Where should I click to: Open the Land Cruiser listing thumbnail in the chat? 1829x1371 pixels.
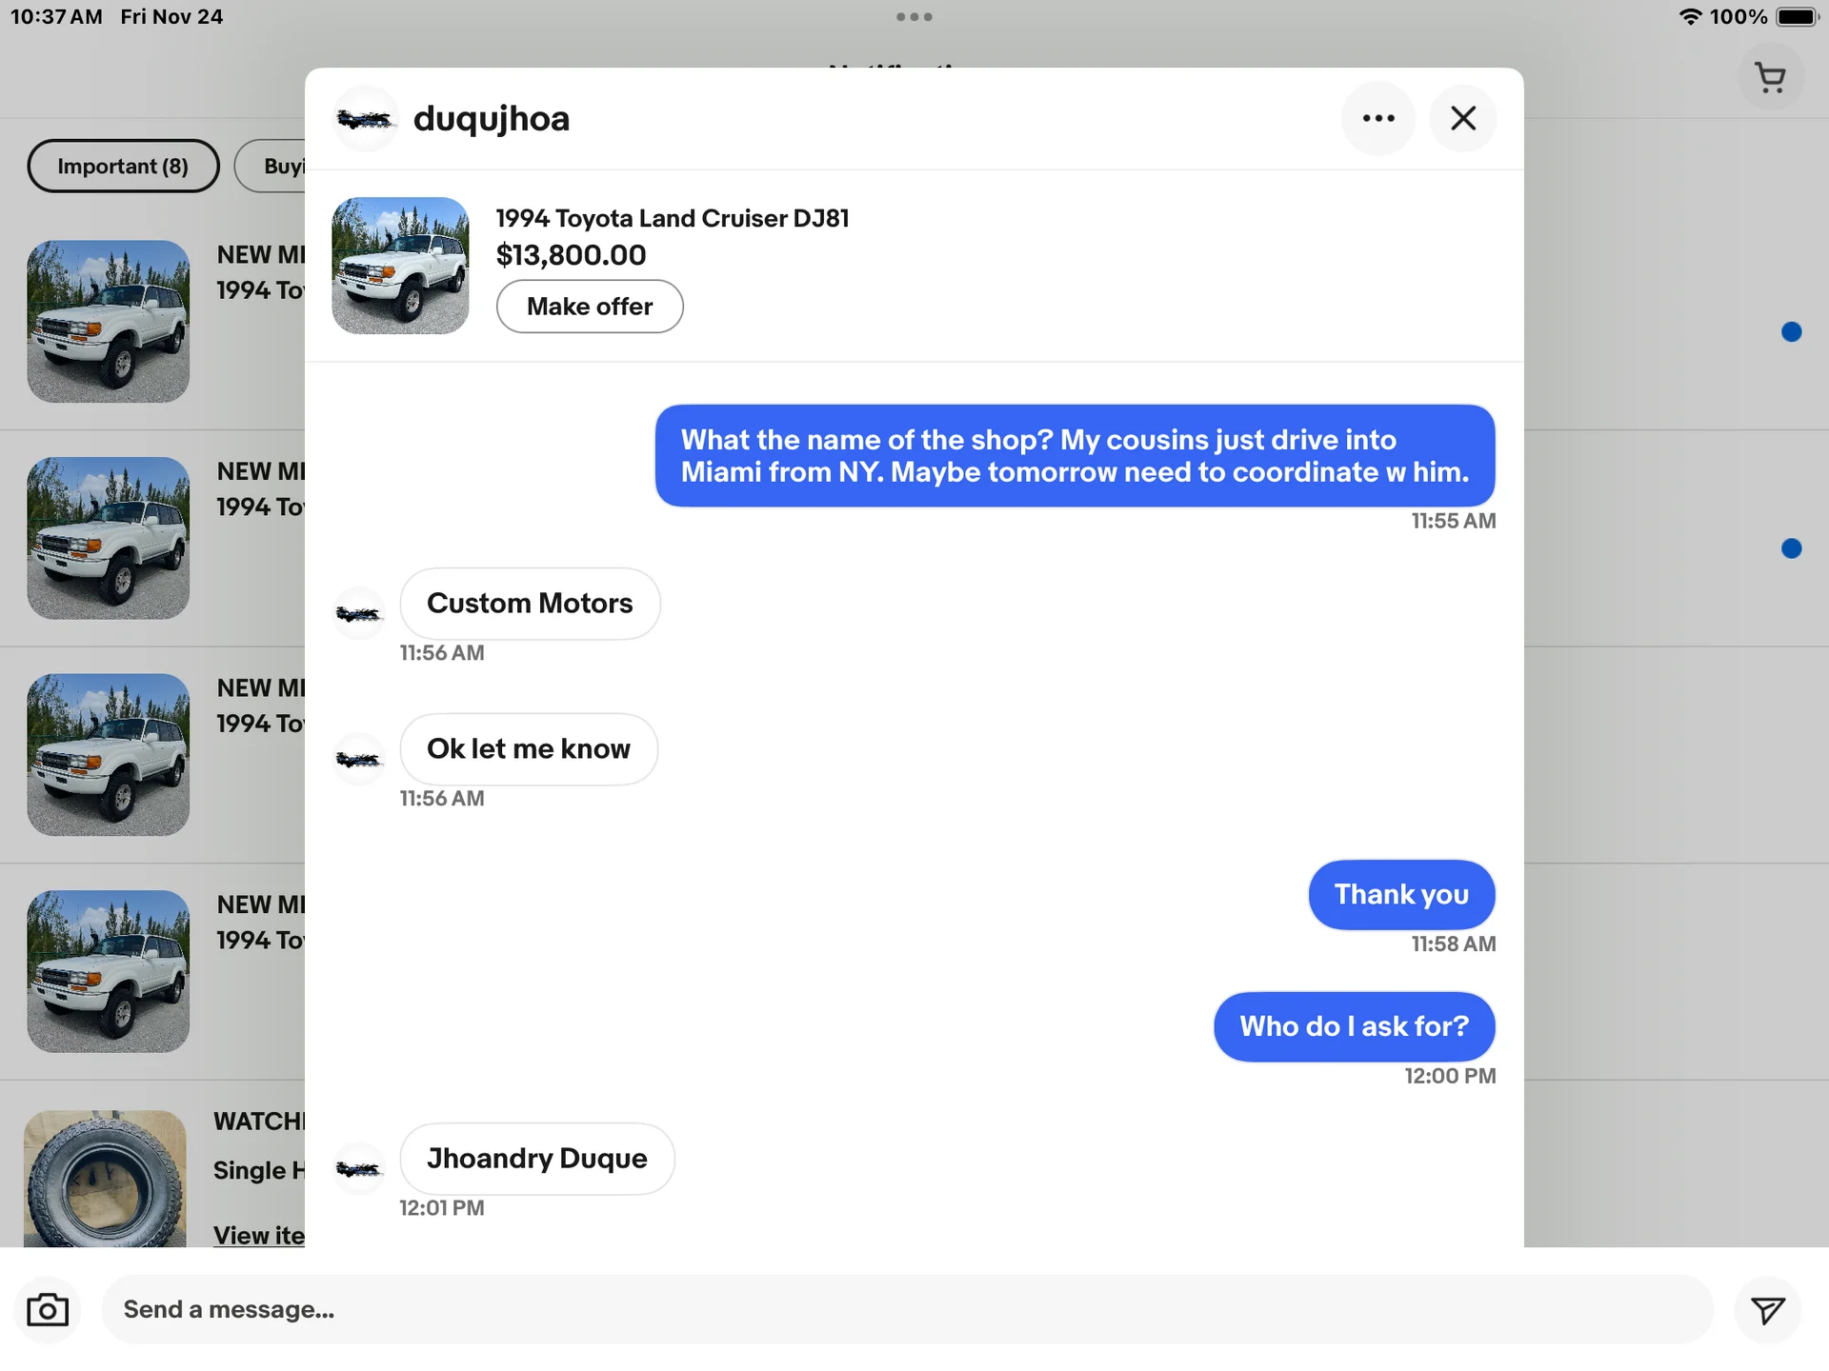tap(400, 266)
